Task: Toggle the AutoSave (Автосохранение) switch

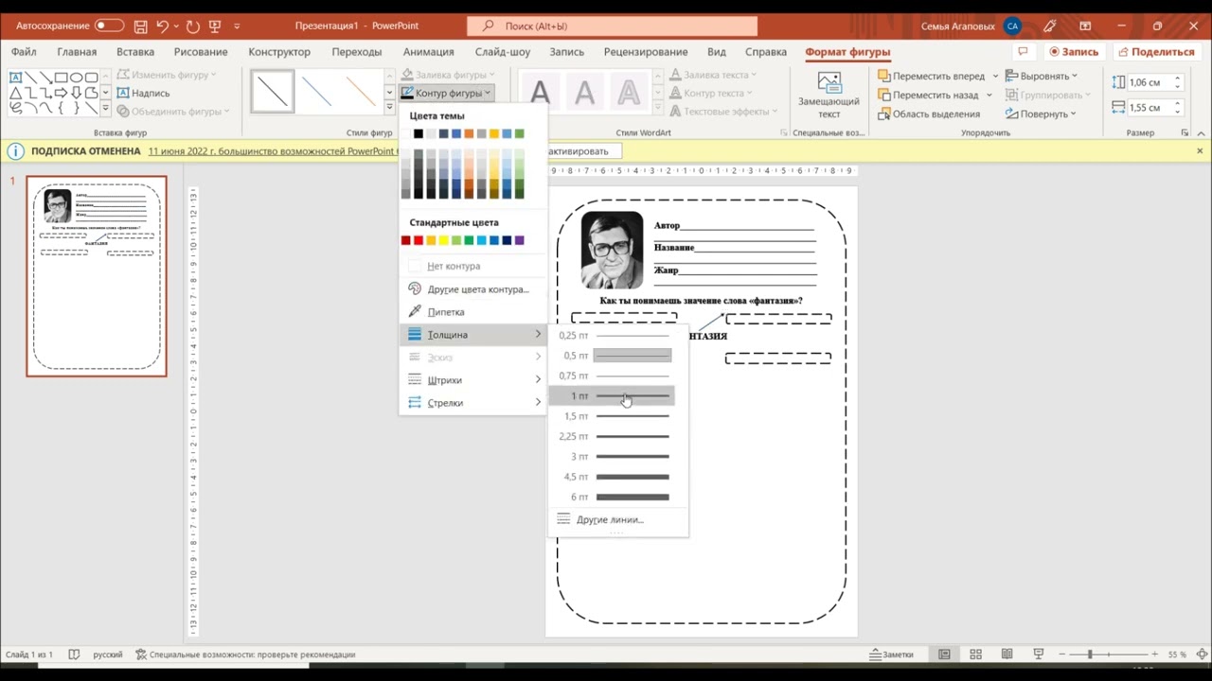Action: 109,26
